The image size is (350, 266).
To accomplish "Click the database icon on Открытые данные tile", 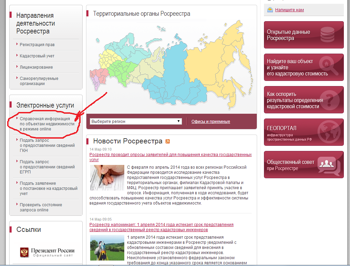I will 327,34.
